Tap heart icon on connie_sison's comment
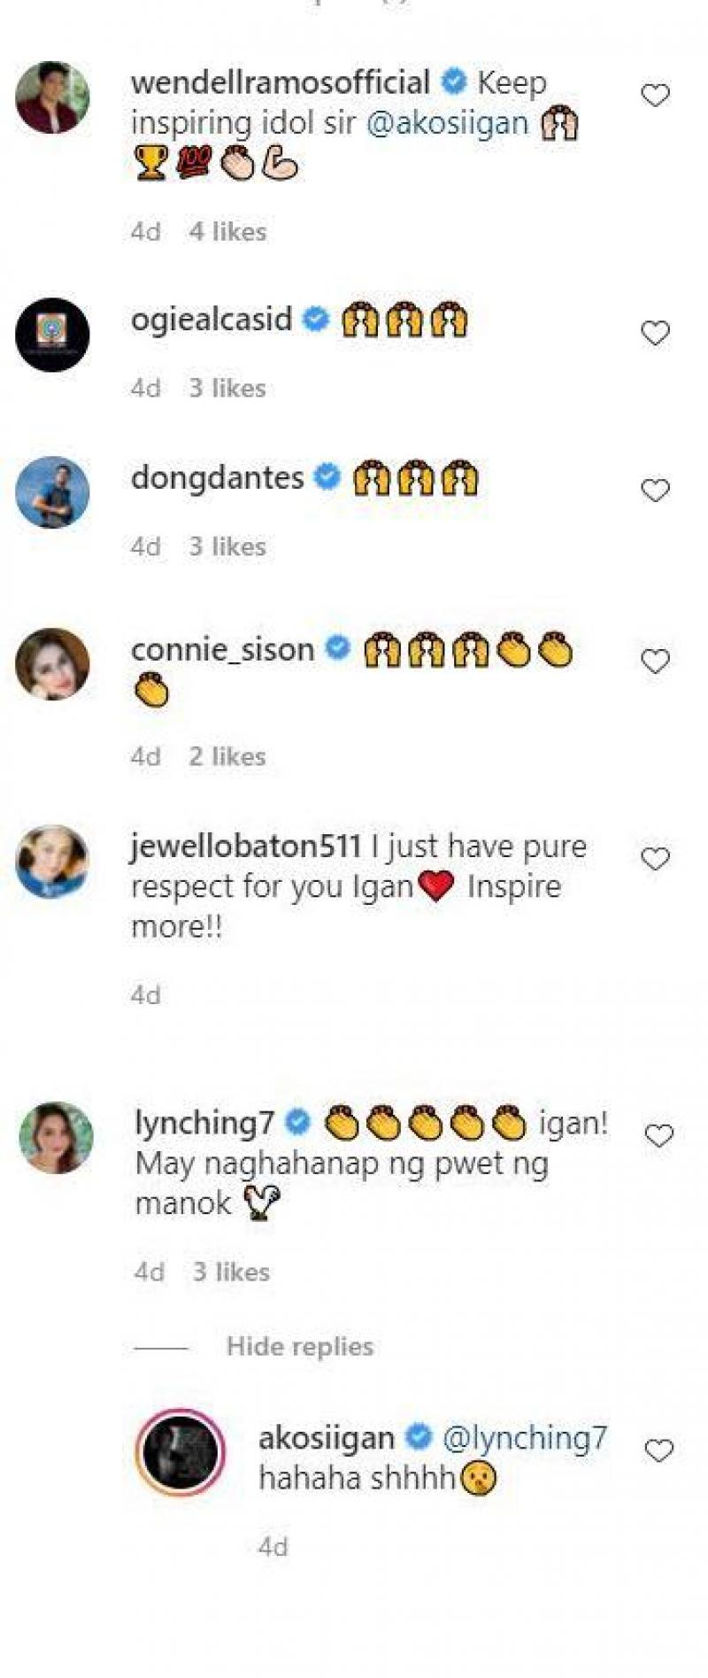708x1678 pixels. click(x=655, y=661)
